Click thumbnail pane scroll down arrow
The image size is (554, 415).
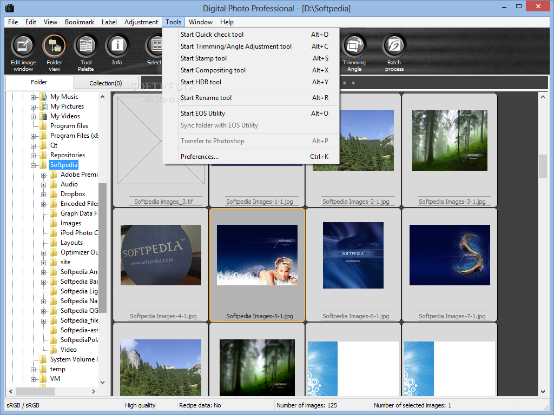pos(543,392)
